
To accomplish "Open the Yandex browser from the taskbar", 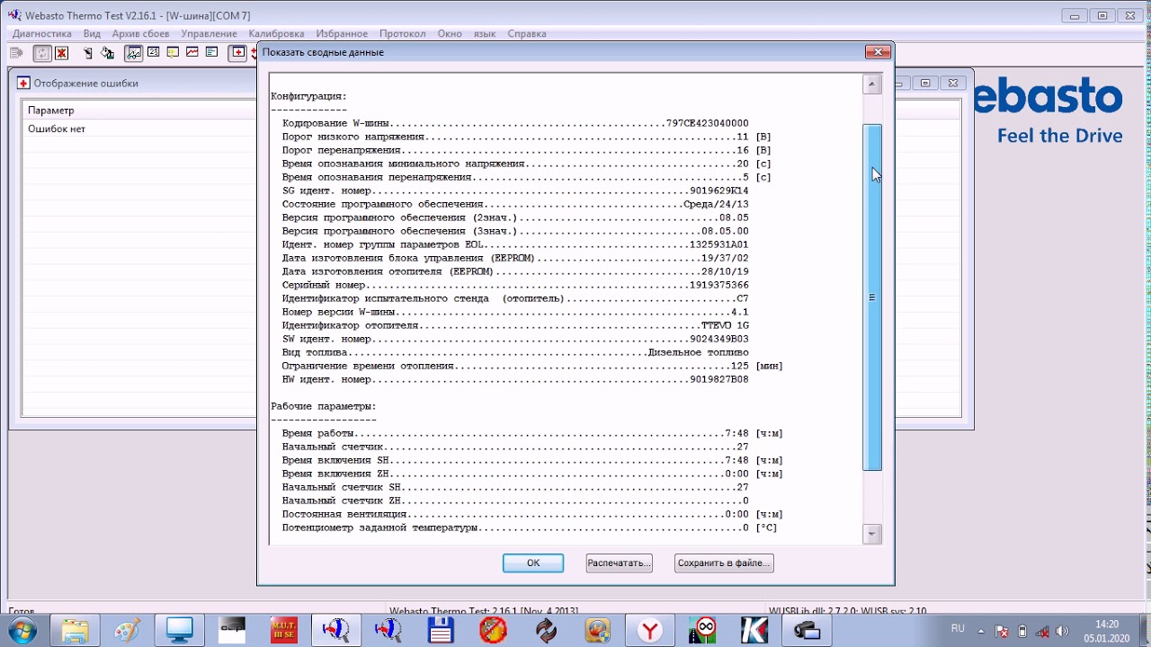I will (650, 631).
